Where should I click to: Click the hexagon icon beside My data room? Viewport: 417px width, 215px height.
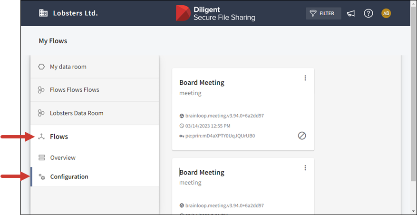pos(41,67)
